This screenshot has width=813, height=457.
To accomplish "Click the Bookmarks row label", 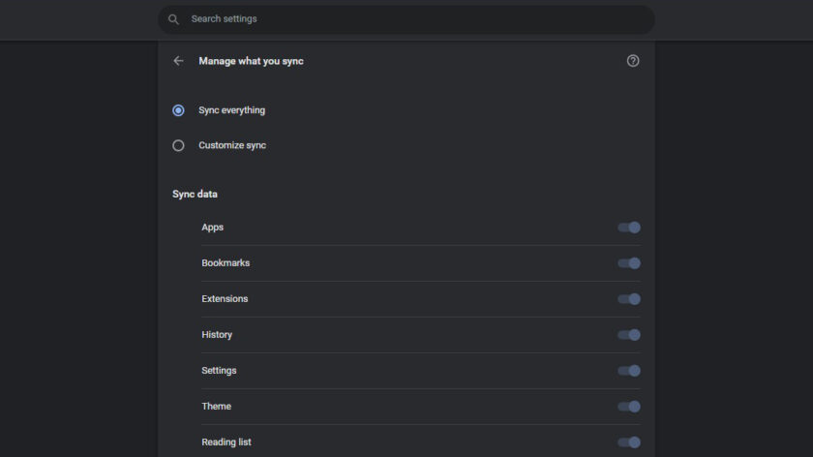I will pos(226,263).
